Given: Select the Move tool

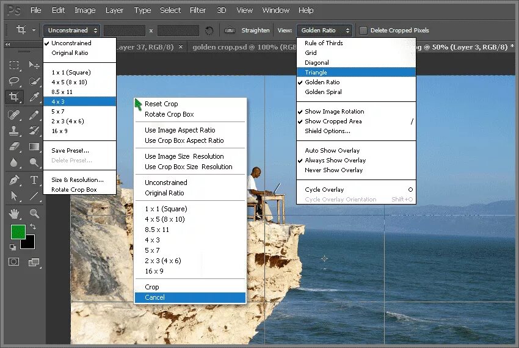Looking at the screenshot, I should click(x=34, y=65).
